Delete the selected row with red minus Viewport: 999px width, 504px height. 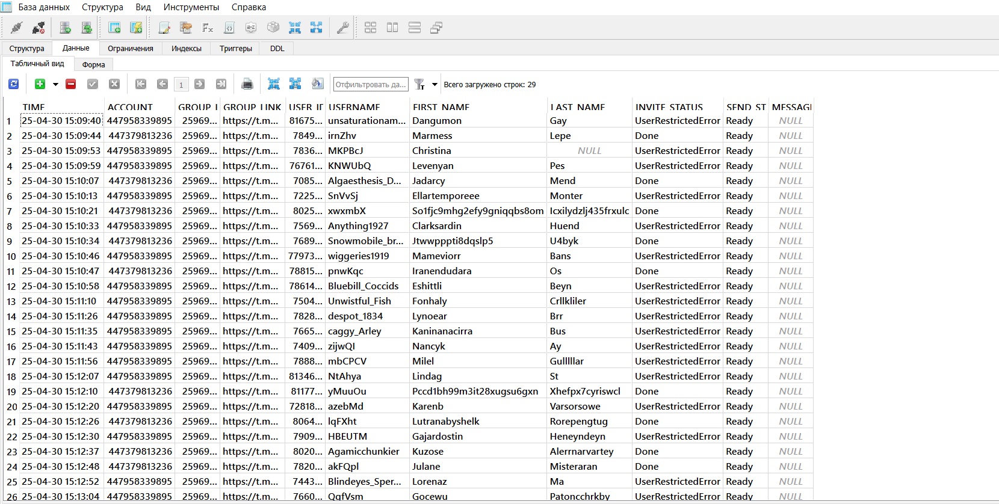[x=71, y=84]
